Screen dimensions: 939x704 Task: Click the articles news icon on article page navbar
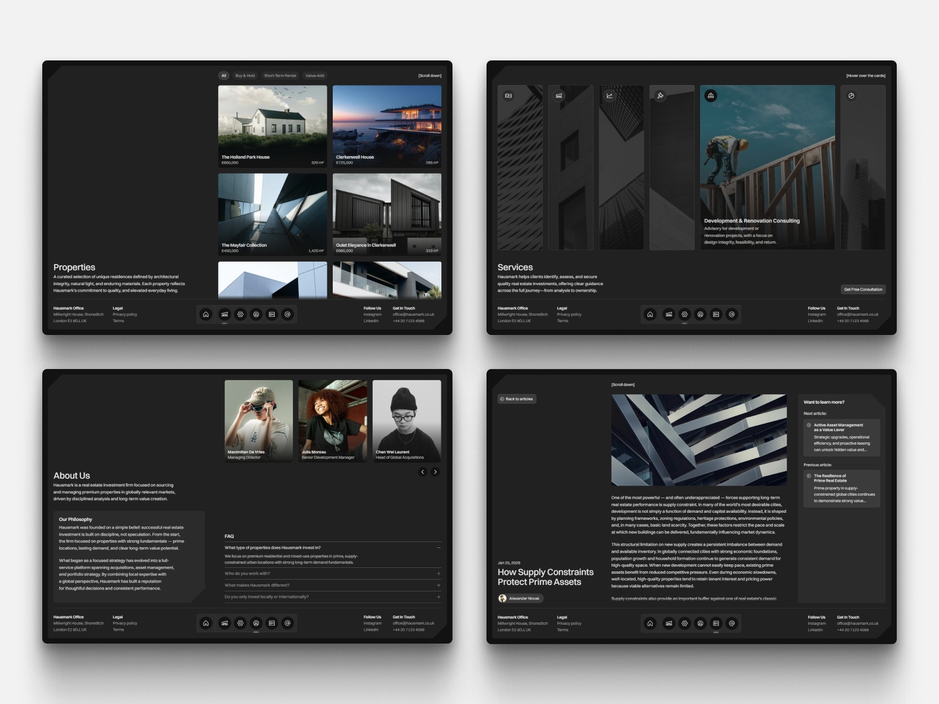(x=716, y=623)
